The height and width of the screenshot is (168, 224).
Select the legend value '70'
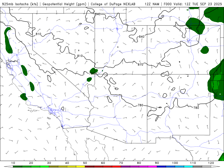pos(121,163)
